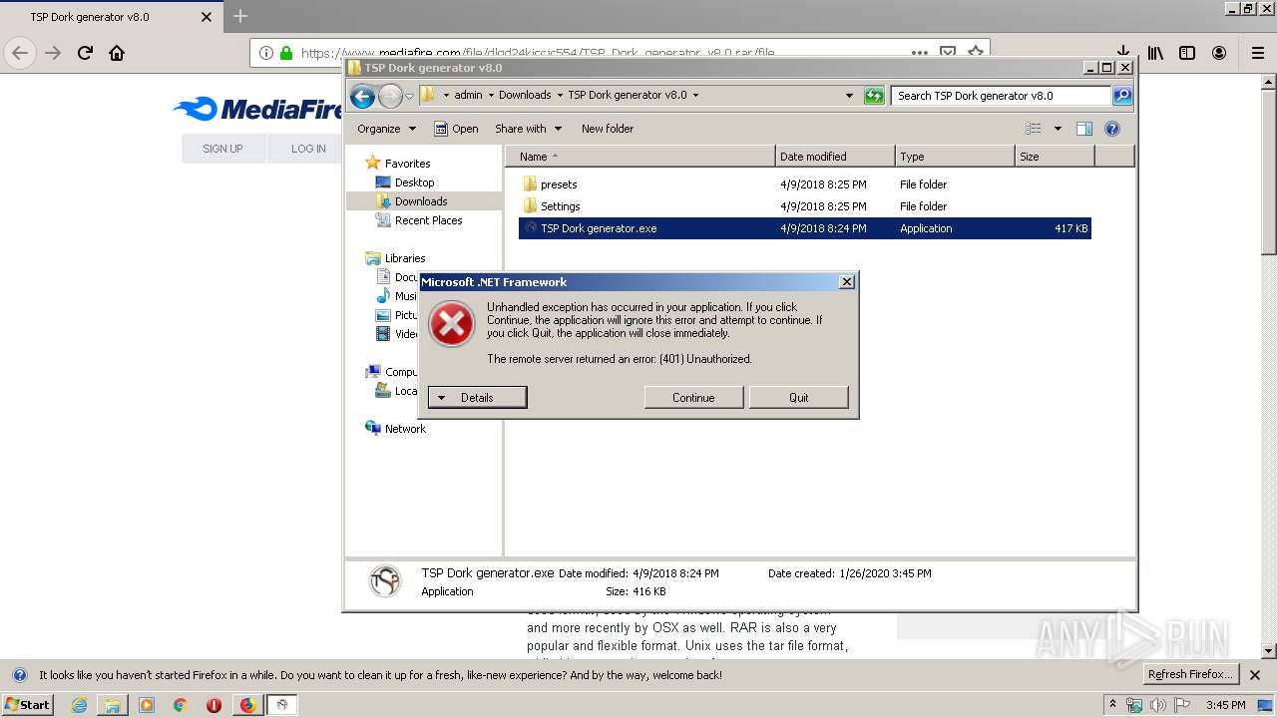Open Firefox downloads arrow
Viewport: 1277px width, 718px height.
1122,53
